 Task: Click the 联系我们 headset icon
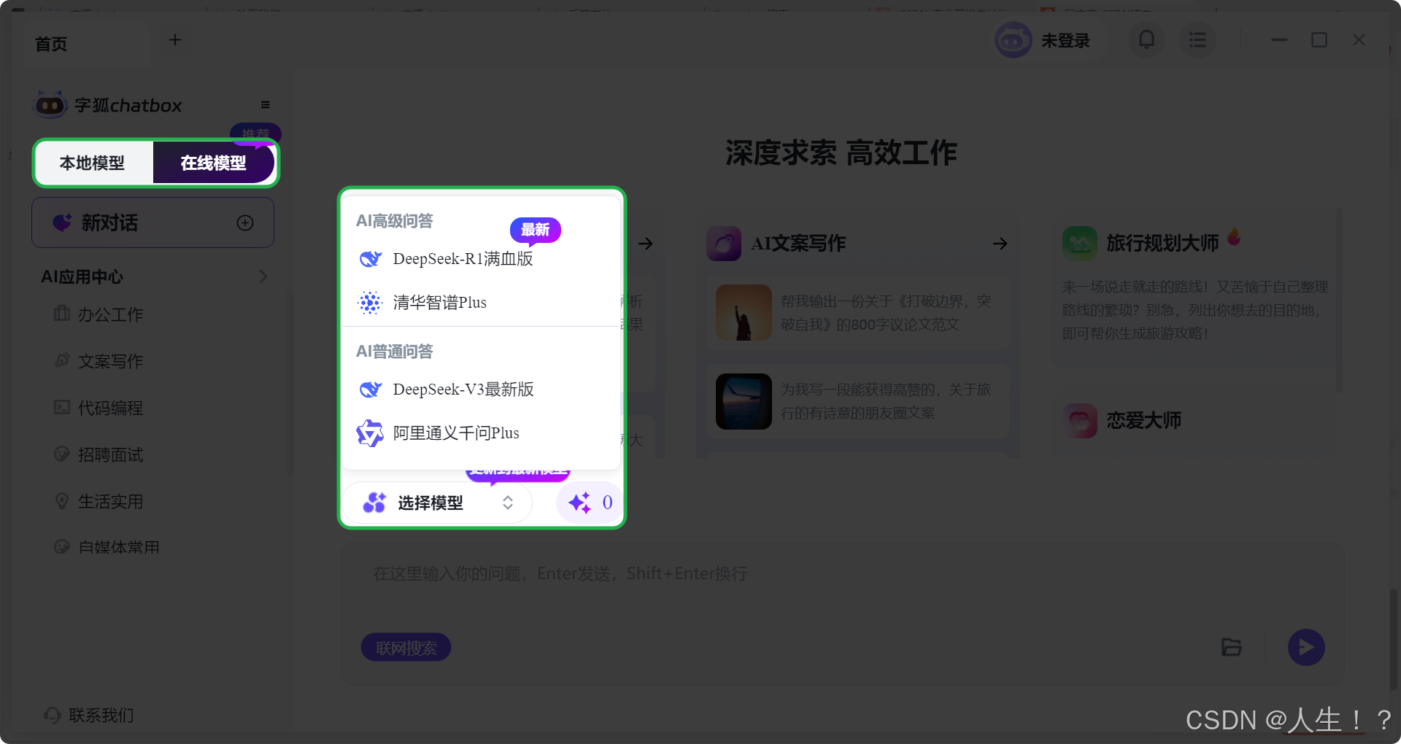(x=52, y=715)
